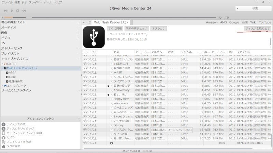Open the Wiki link
Viewport: 273px width, 153px height.
coord(253,22)
